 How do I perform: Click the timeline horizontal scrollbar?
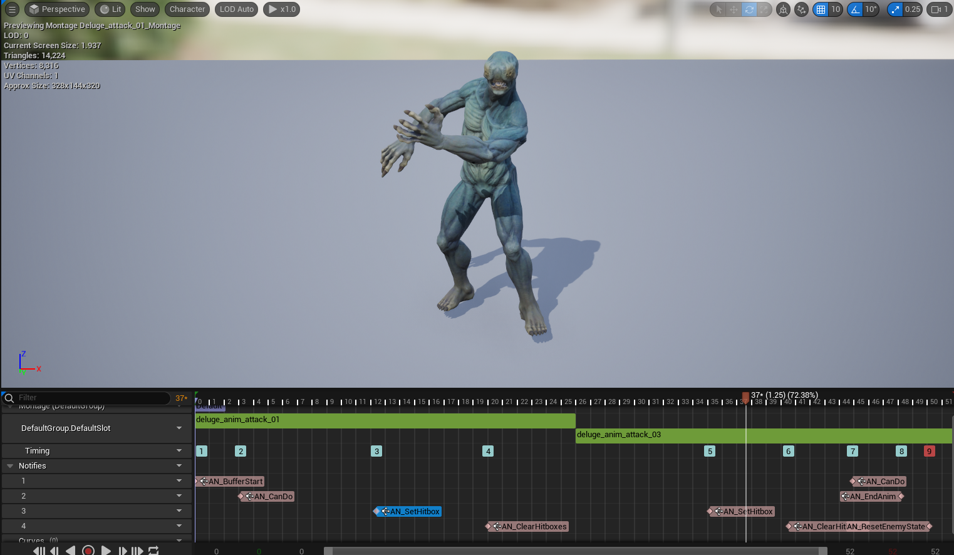pos(575,551)
